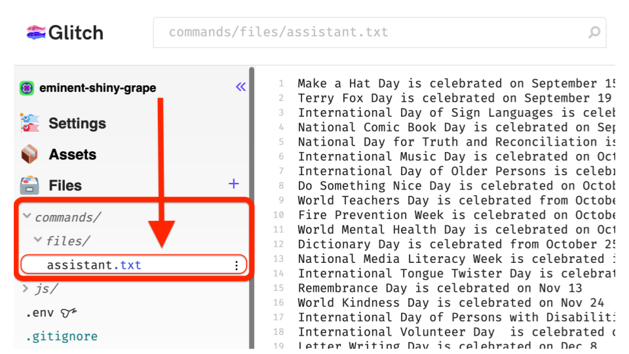
Task: Click the eminent-shiny-grape project name
Action: coord(98,88)
